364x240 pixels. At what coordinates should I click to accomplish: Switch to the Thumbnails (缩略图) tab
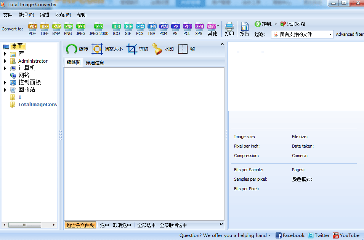(x=73, y=62)
